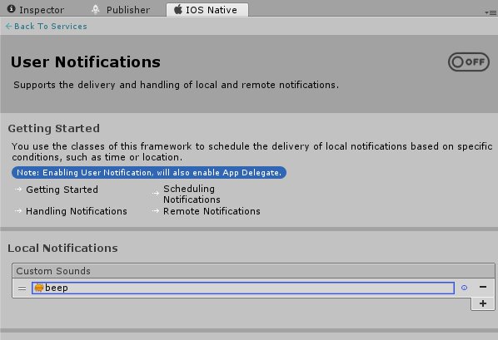
Task: Click the arrow icon beside Handling Notifications
Action: click(19, 211)
